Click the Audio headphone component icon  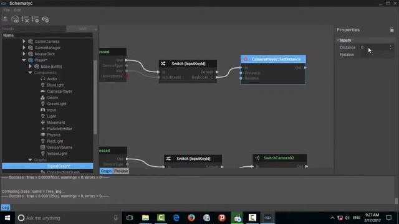[x=43, y=79]
